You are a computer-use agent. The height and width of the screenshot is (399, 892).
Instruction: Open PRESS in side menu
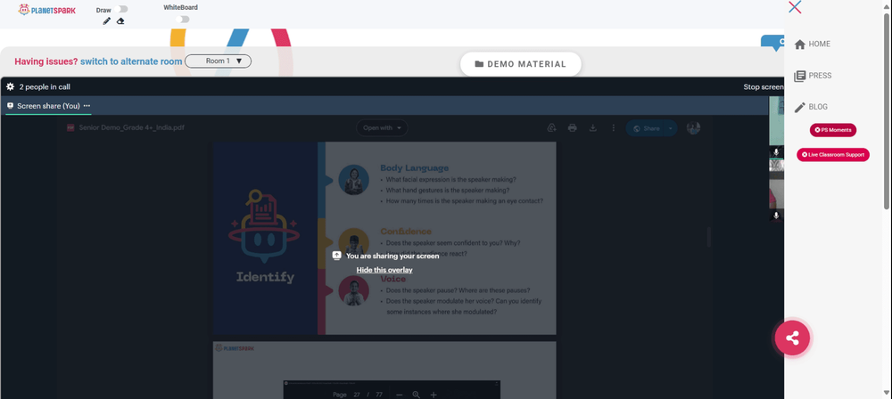pyautogui.click(x=813, y=76)
